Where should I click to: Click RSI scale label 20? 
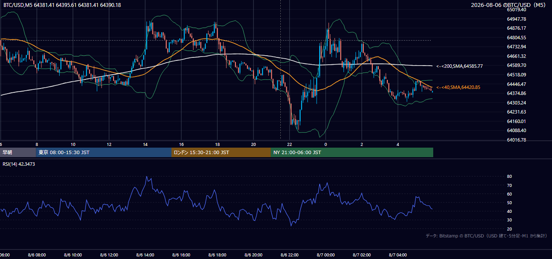tap(509, 229)
